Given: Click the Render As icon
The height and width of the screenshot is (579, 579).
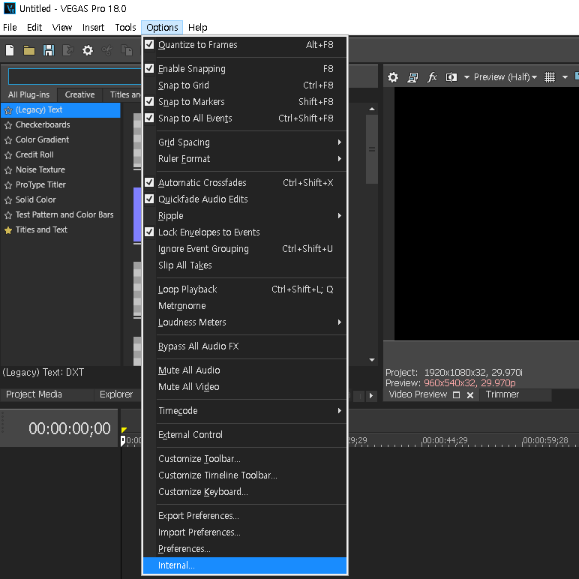Looking at the screenshot, I should pos(68,50).
